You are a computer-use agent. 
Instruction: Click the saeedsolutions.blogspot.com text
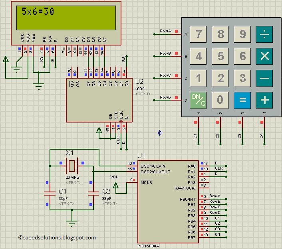pyautogui.click(x=57, y=238)
